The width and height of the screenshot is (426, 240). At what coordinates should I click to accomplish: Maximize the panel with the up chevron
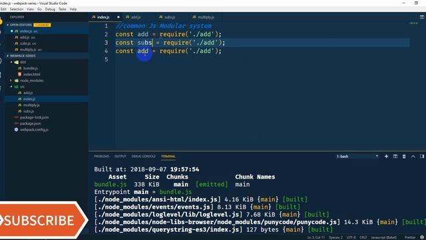(x=413, y=157)
